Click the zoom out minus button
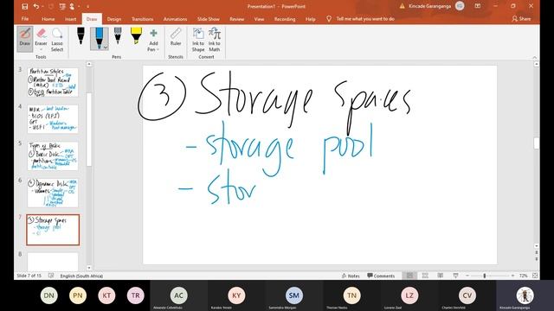The image size is (554, 311). pos(467,276)
